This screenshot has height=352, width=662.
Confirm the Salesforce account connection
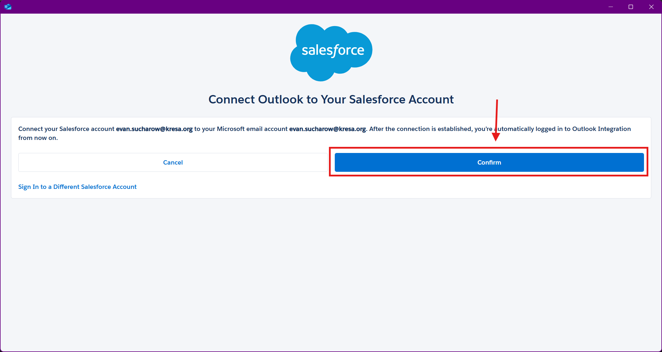click(489, 162)
